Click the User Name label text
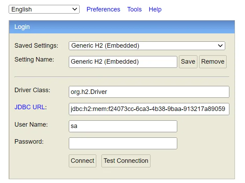Image resolution: width=245 pixels, height=183 pixels. tap(31, 125)
